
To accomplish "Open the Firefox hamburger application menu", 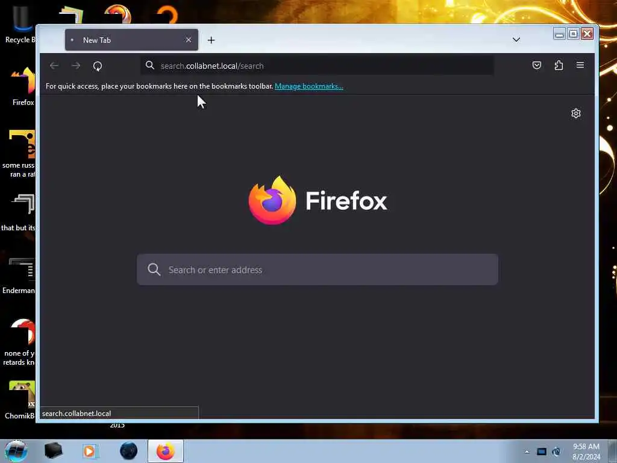I will pyautogui.click(x=580, y=65).
